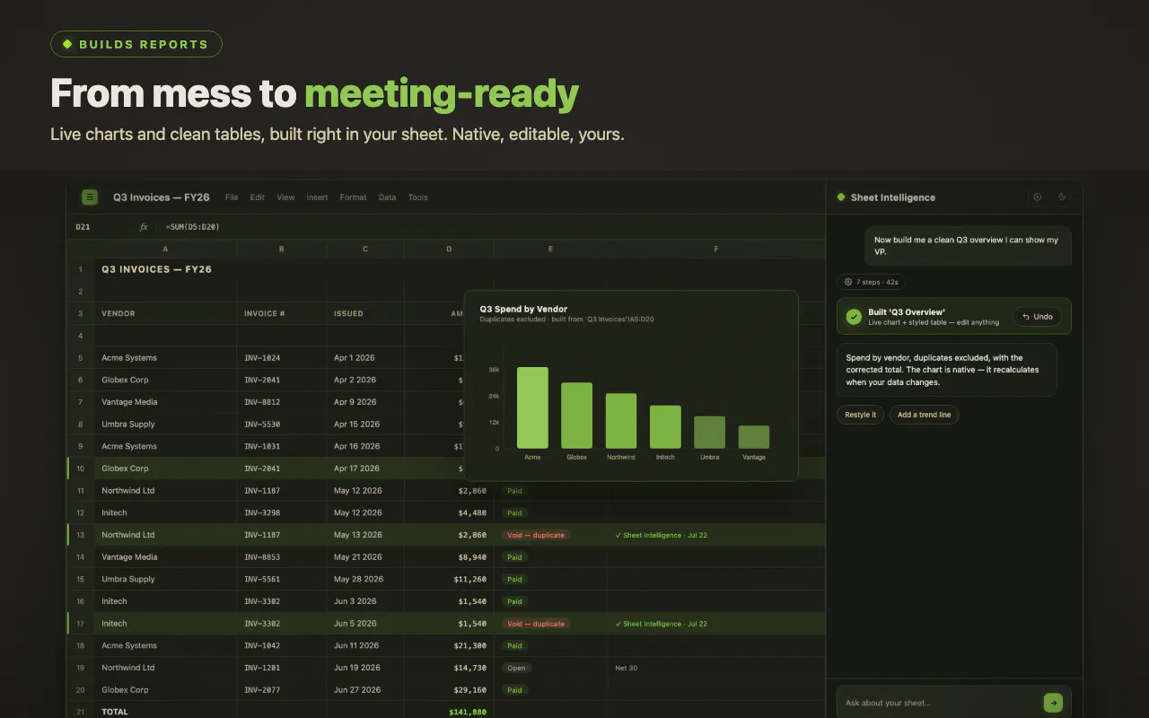Toggle the dark mode moon icon
The height and width of the screenshot is (718, 1149).
coord(1063,197)
